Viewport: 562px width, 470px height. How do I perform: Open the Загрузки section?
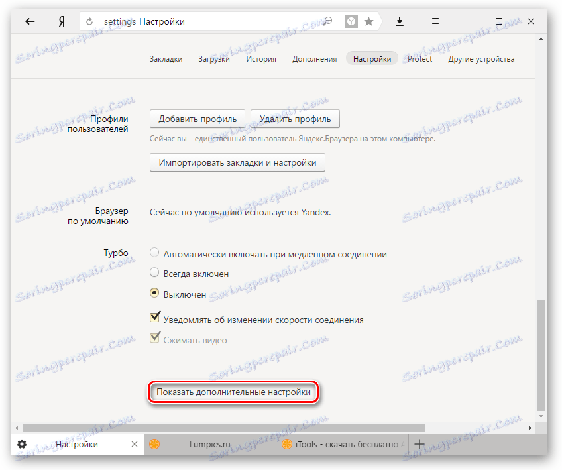point(214,59)
